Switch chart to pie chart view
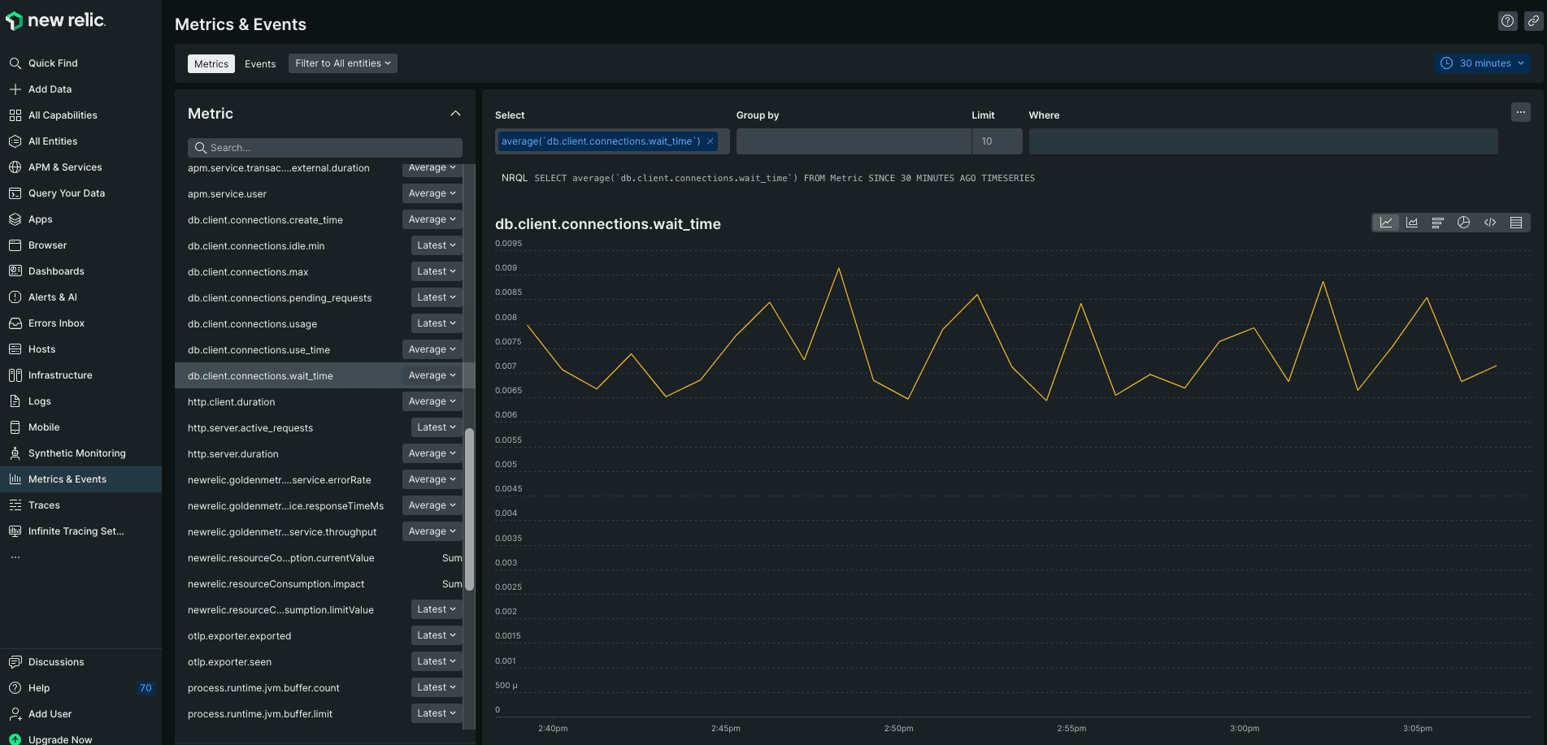Viewport: 1547px width, 745px height. 1464,223
